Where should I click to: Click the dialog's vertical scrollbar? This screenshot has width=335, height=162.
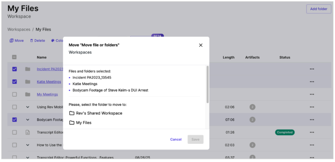click(x=207, y=85)
